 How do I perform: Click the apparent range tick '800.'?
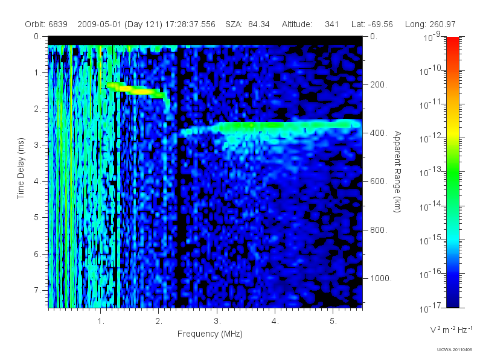pyautogui.click(x=379, y=230)
